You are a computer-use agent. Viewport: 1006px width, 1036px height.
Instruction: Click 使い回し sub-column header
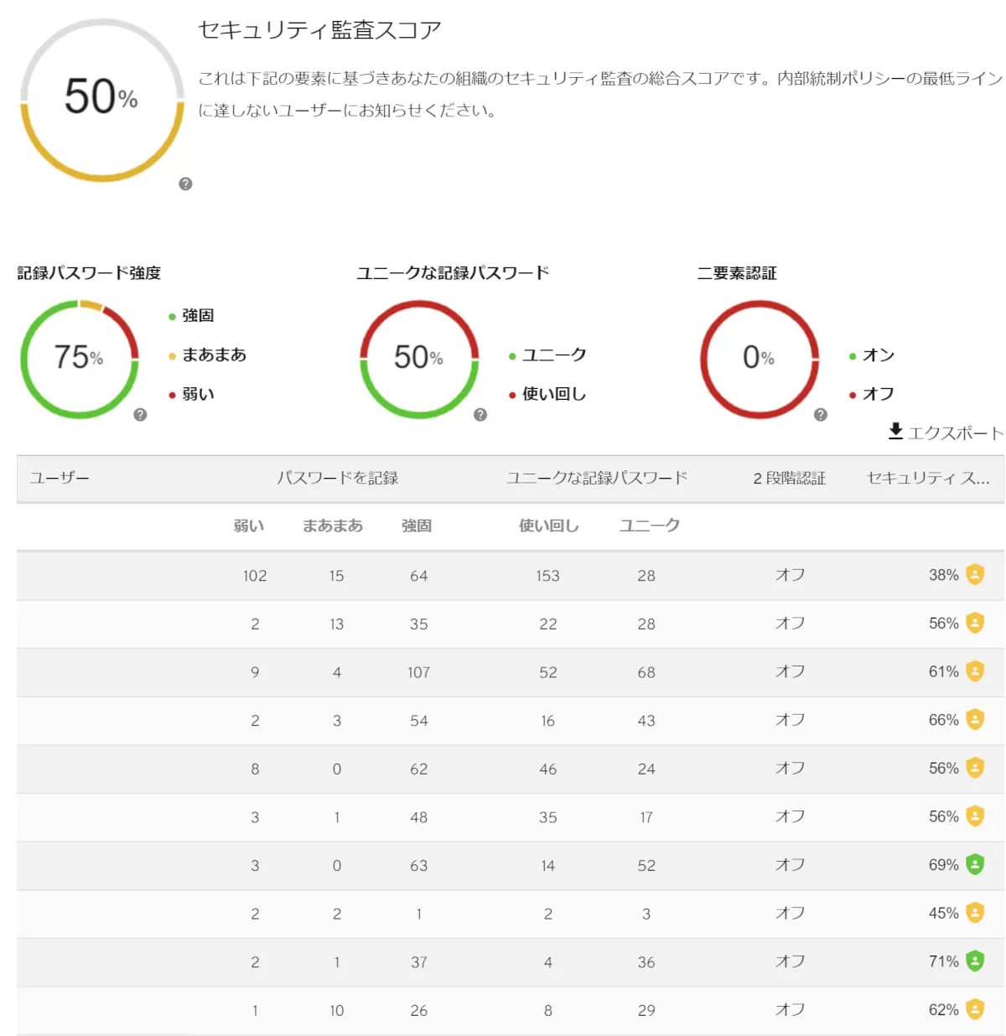[x=548, y=526]
